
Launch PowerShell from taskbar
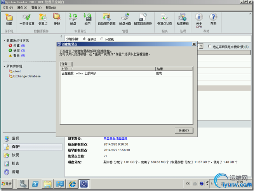(x=35, y=184)
